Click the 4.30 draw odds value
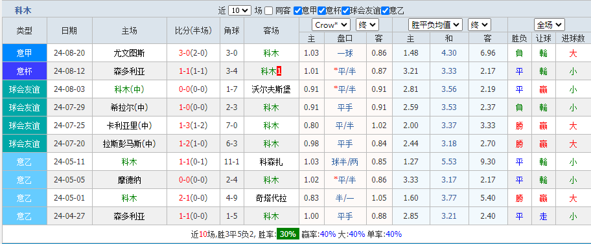The image size is (591, 244). click(449, 53)
